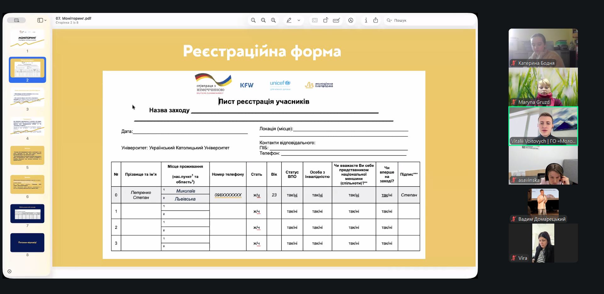604x294 pixels.
Task: Click the share icon
Action: (x=376, y=20)
